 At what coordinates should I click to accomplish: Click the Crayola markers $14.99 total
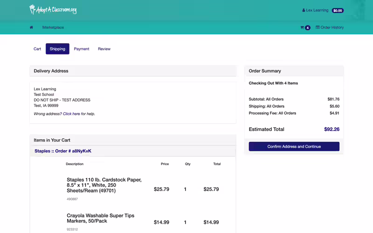click(x=211, y=222)
